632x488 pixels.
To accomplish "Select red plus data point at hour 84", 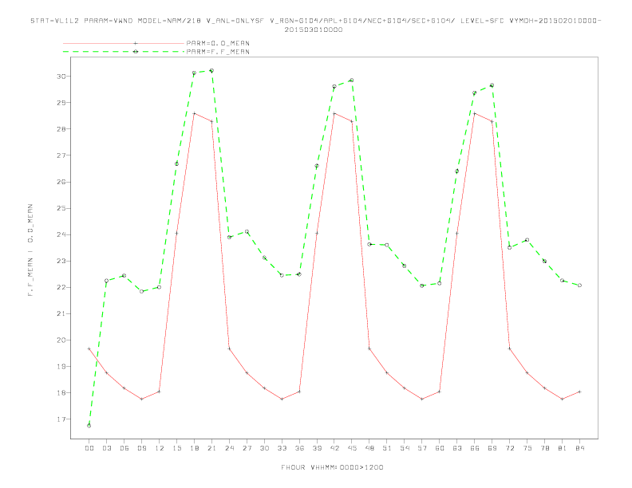I will 579,392.
